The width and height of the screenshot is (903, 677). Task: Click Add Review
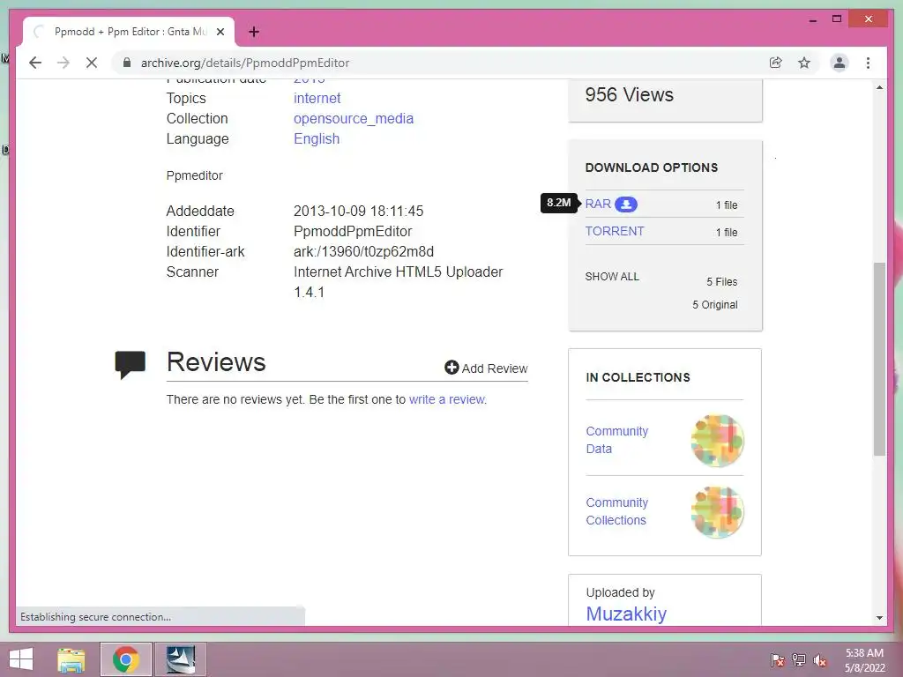coord(486,368)
